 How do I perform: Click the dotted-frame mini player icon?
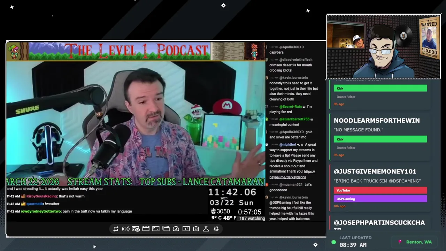tap(166, 229)
